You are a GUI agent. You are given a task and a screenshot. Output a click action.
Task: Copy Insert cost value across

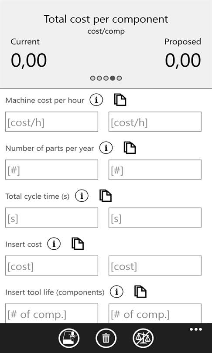point(78,244)
